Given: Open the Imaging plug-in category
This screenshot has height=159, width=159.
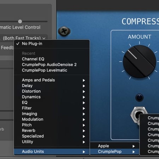Looking at the screenshot, I should [52, 114].
